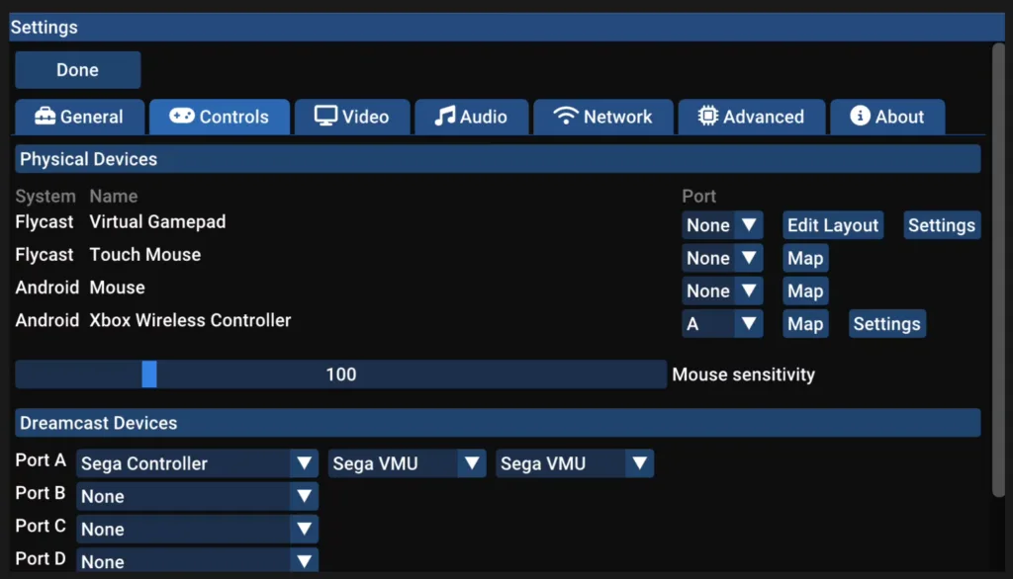This screenshot has height=579, width=1013.
Task: Switch to the Video tab
Action: point(352,117)
